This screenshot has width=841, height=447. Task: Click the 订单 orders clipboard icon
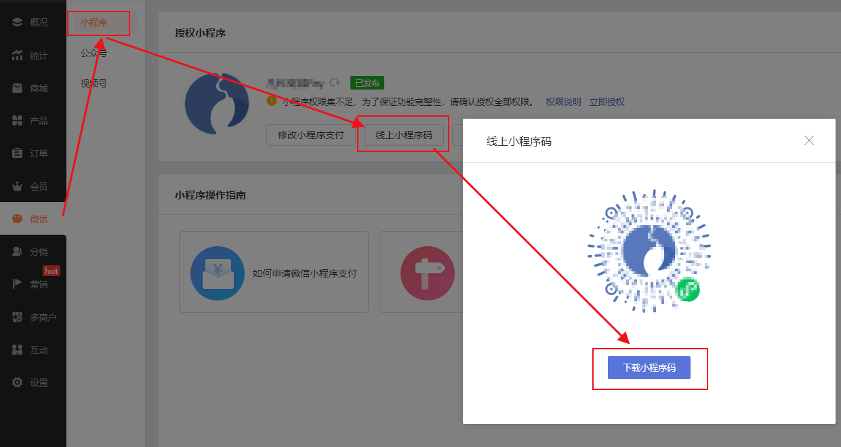pyautogui.click(x=18, y=153)
